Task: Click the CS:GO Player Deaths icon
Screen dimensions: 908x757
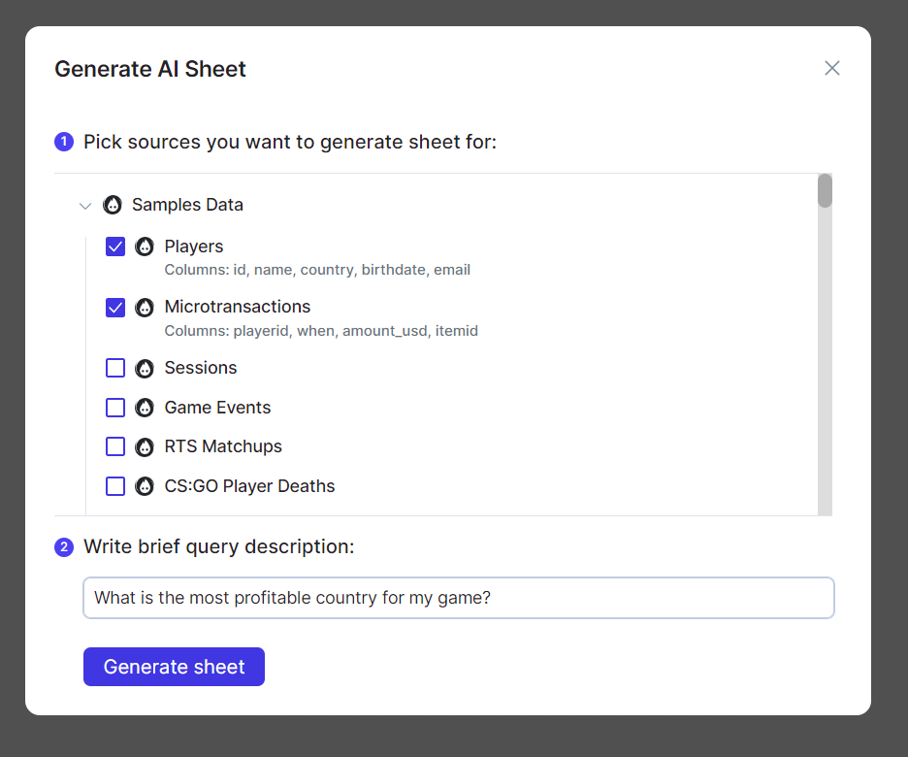Action: (x=145, y=486)
